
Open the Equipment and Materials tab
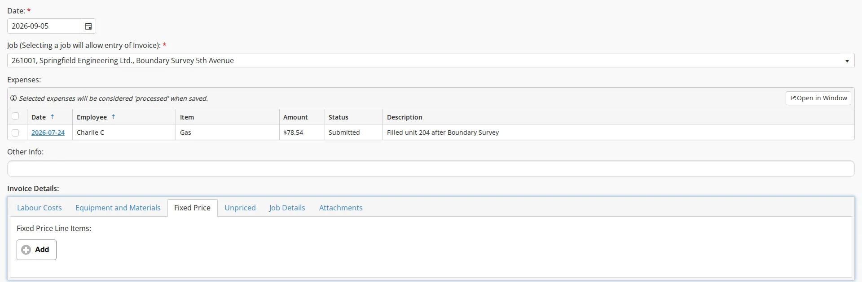pyautogui.click(x=118, y=208)
